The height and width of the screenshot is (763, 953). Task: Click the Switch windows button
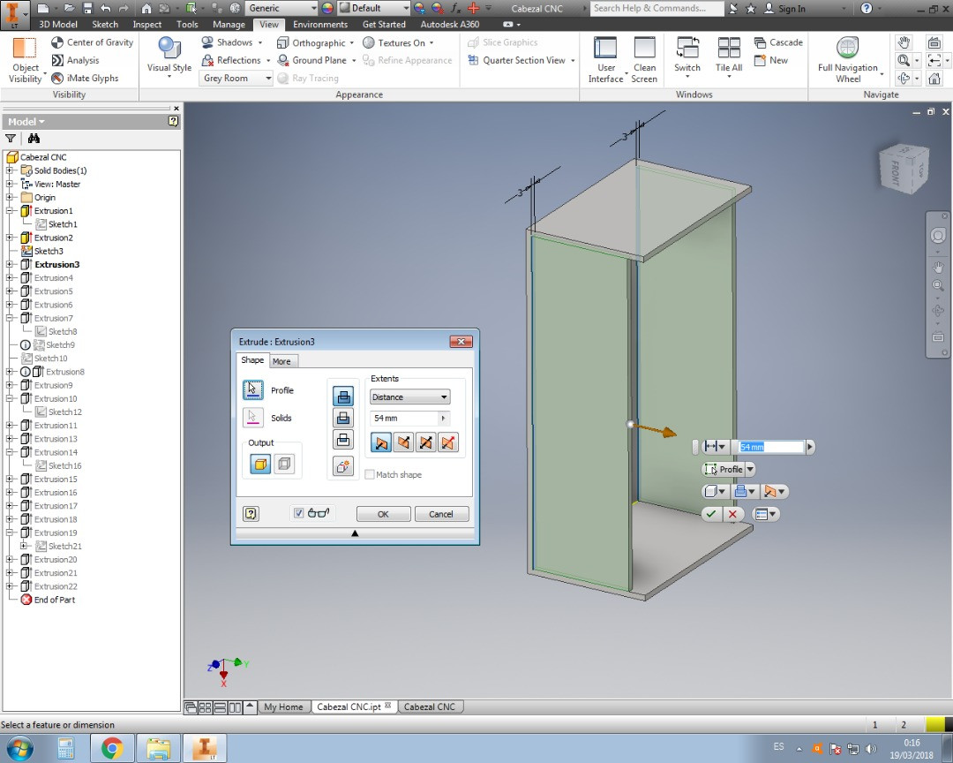(x=687, y=56)
